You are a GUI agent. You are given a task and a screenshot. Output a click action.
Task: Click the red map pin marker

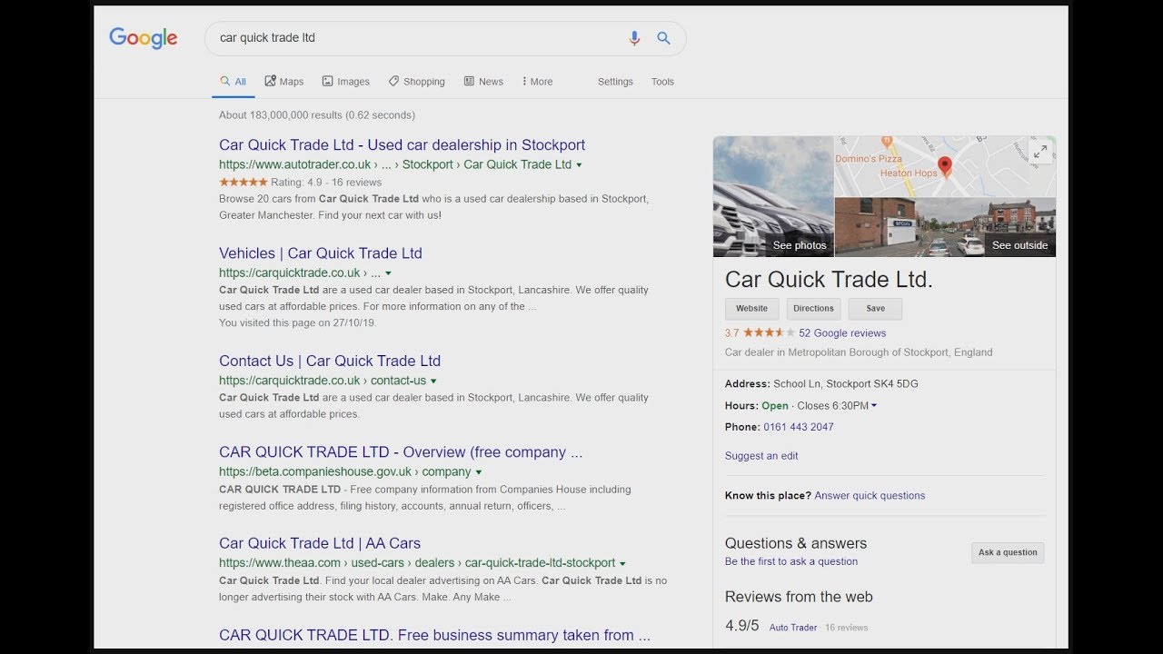945,166
